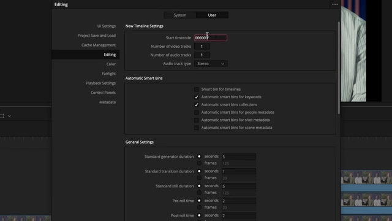The width and height of the screenshot is (392, 221).
Task: Select the Editing sidebar item
Action: pyautogui.click(x=86, y=55)
